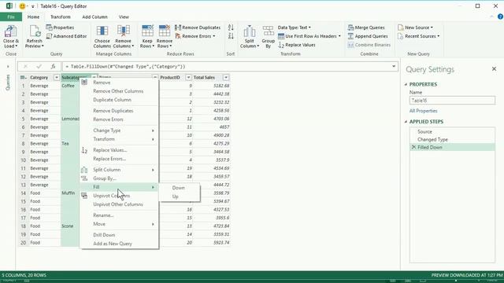Screen dimensions: 504x283
Task: Click Replace Values in the ribbon
Action: point(297,45)
